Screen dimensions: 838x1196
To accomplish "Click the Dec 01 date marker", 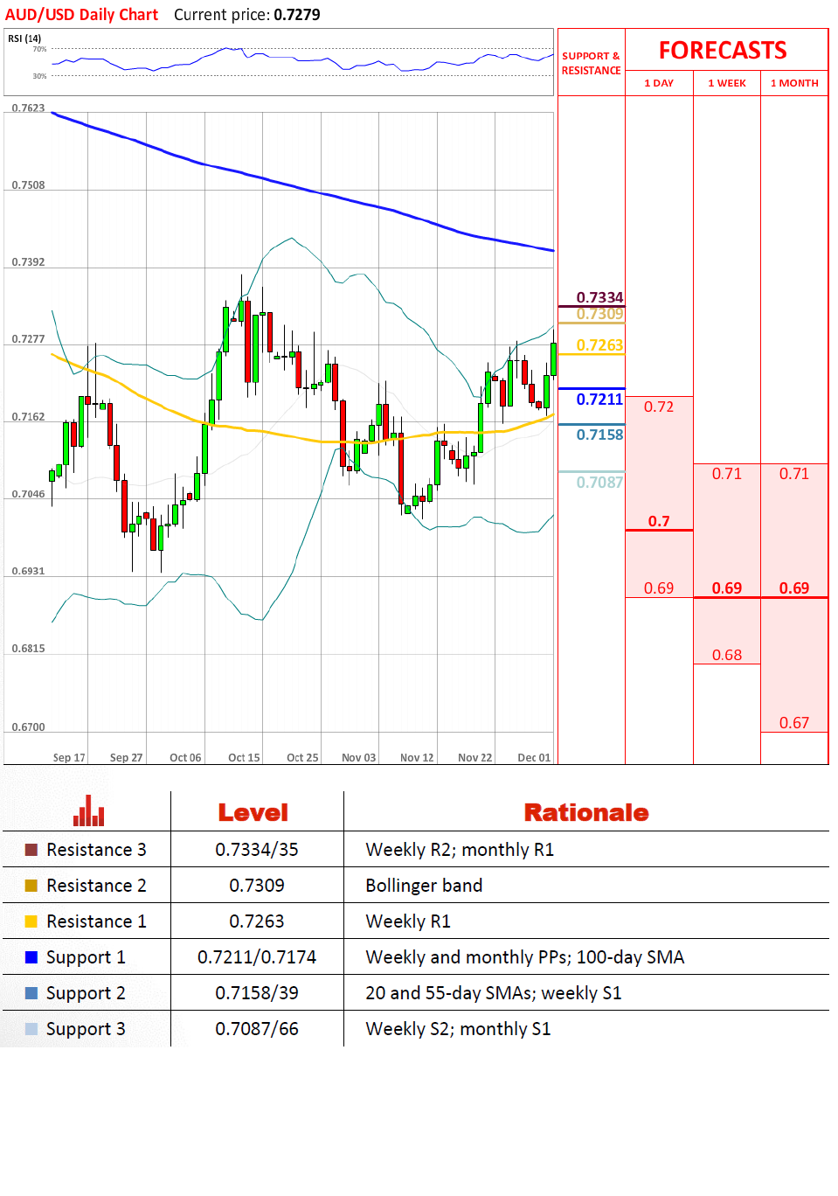I will (534, 757).
